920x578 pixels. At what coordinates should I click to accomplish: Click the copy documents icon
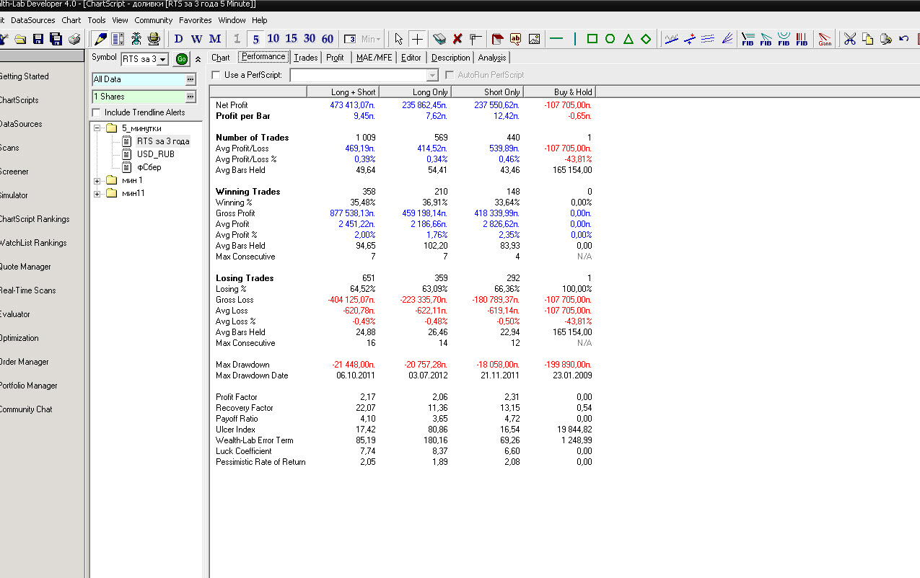(868, 39)
